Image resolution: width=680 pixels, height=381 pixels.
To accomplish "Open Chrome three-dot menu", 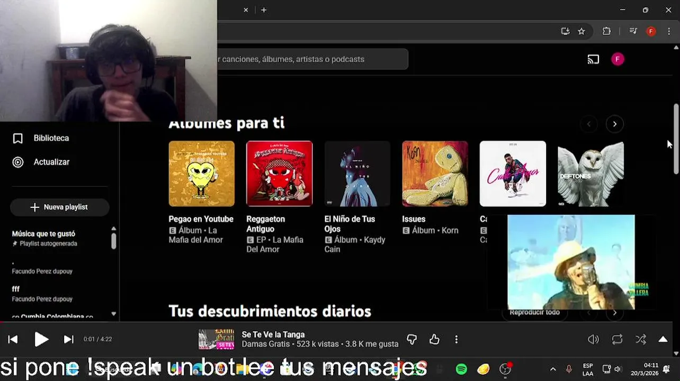I will click(x=669, y=31).
